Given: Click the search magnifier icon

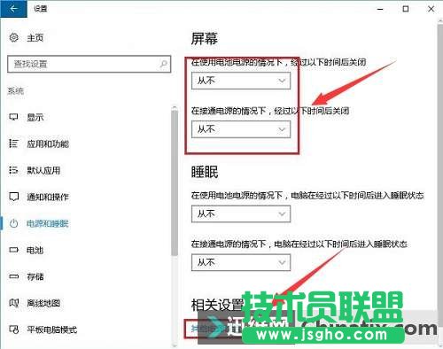Looking at the screenshot, I should pos(163,64).
